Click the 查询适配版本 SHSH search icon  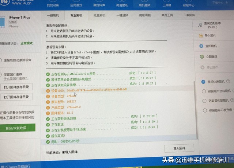pos(200,25)
